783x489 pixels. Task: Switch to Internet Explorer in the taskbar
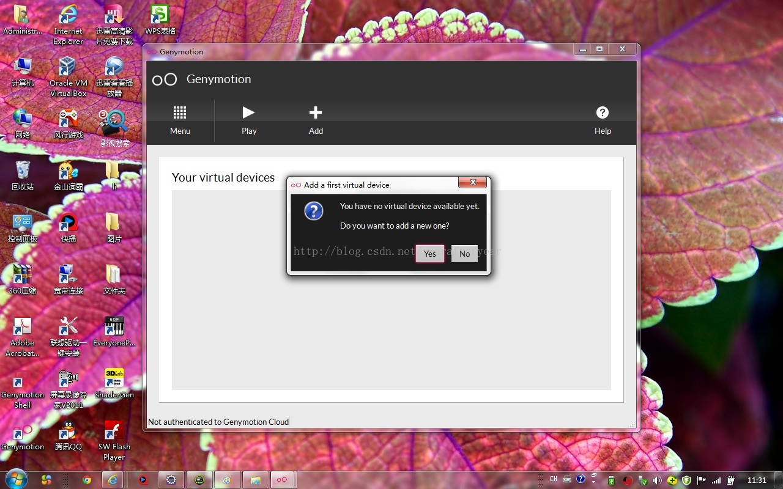click(113, 480)
